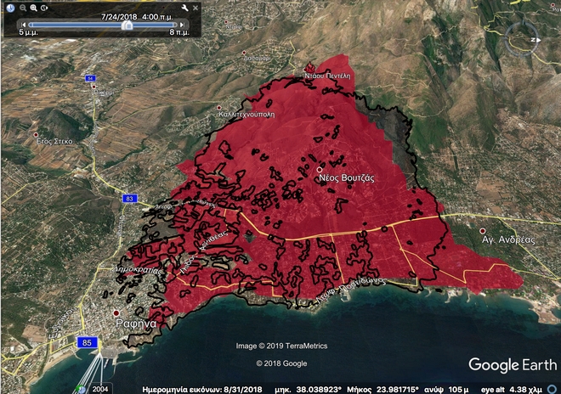Click the Ντάου Πεντέλη placemark
This screenshot has height=394, width=561.
[310, 69]
